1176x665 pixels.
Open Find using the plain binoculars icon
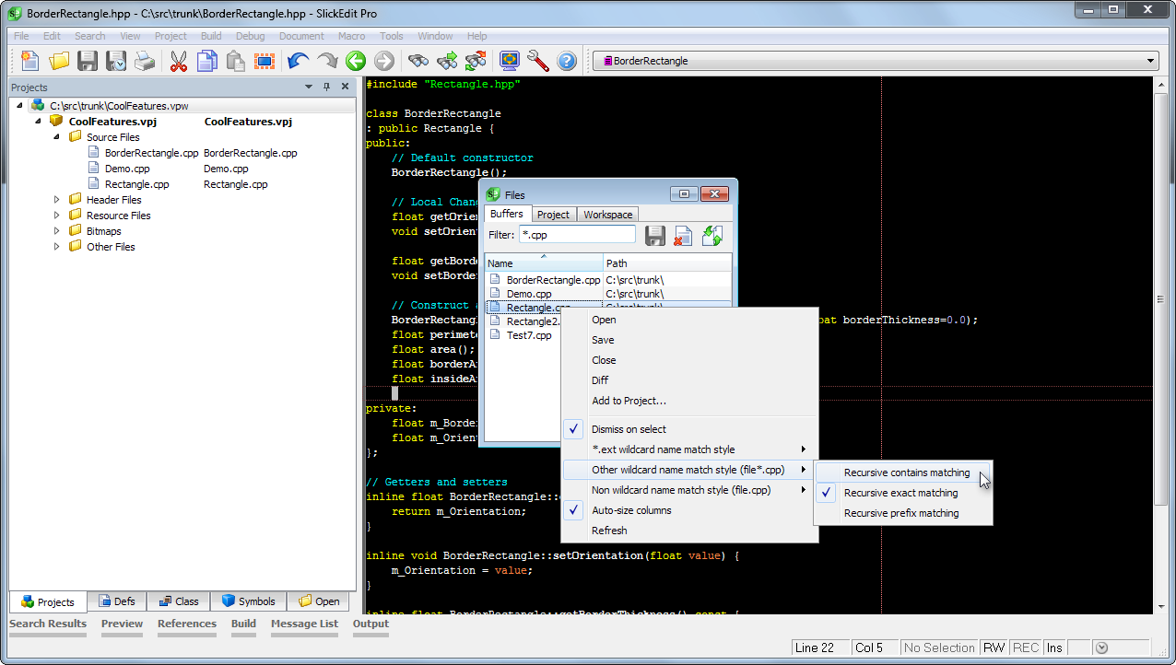pyautogui.click(x=418, y=61)
